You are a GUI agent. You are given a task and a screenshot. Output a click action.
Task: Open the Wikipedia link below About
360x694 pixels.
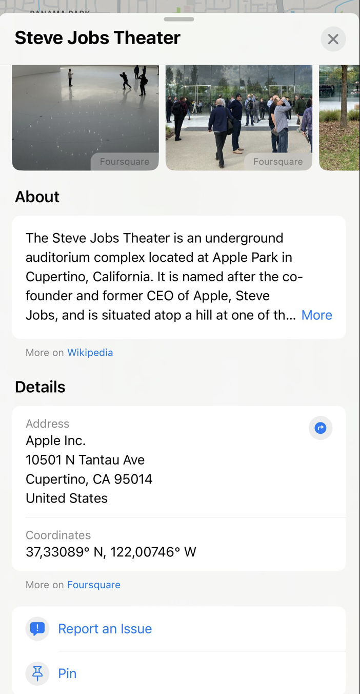coord(90,353)
